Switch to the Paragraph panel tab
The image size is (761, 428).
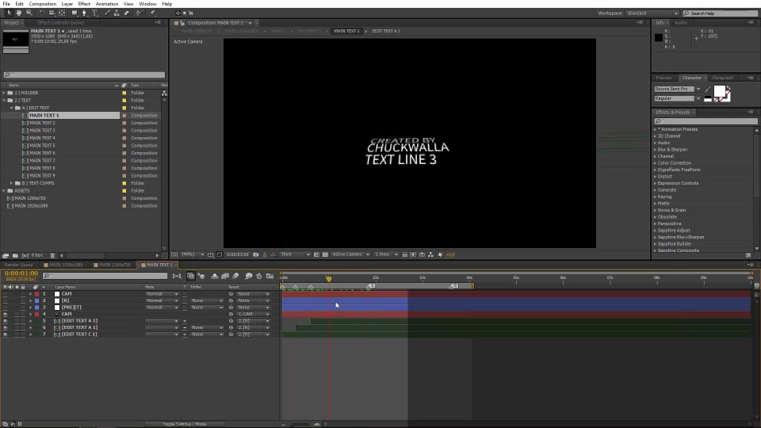pos(723,78)
